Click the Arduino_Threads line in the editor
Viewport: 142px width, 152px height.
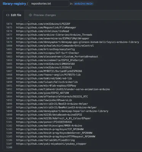54,35
